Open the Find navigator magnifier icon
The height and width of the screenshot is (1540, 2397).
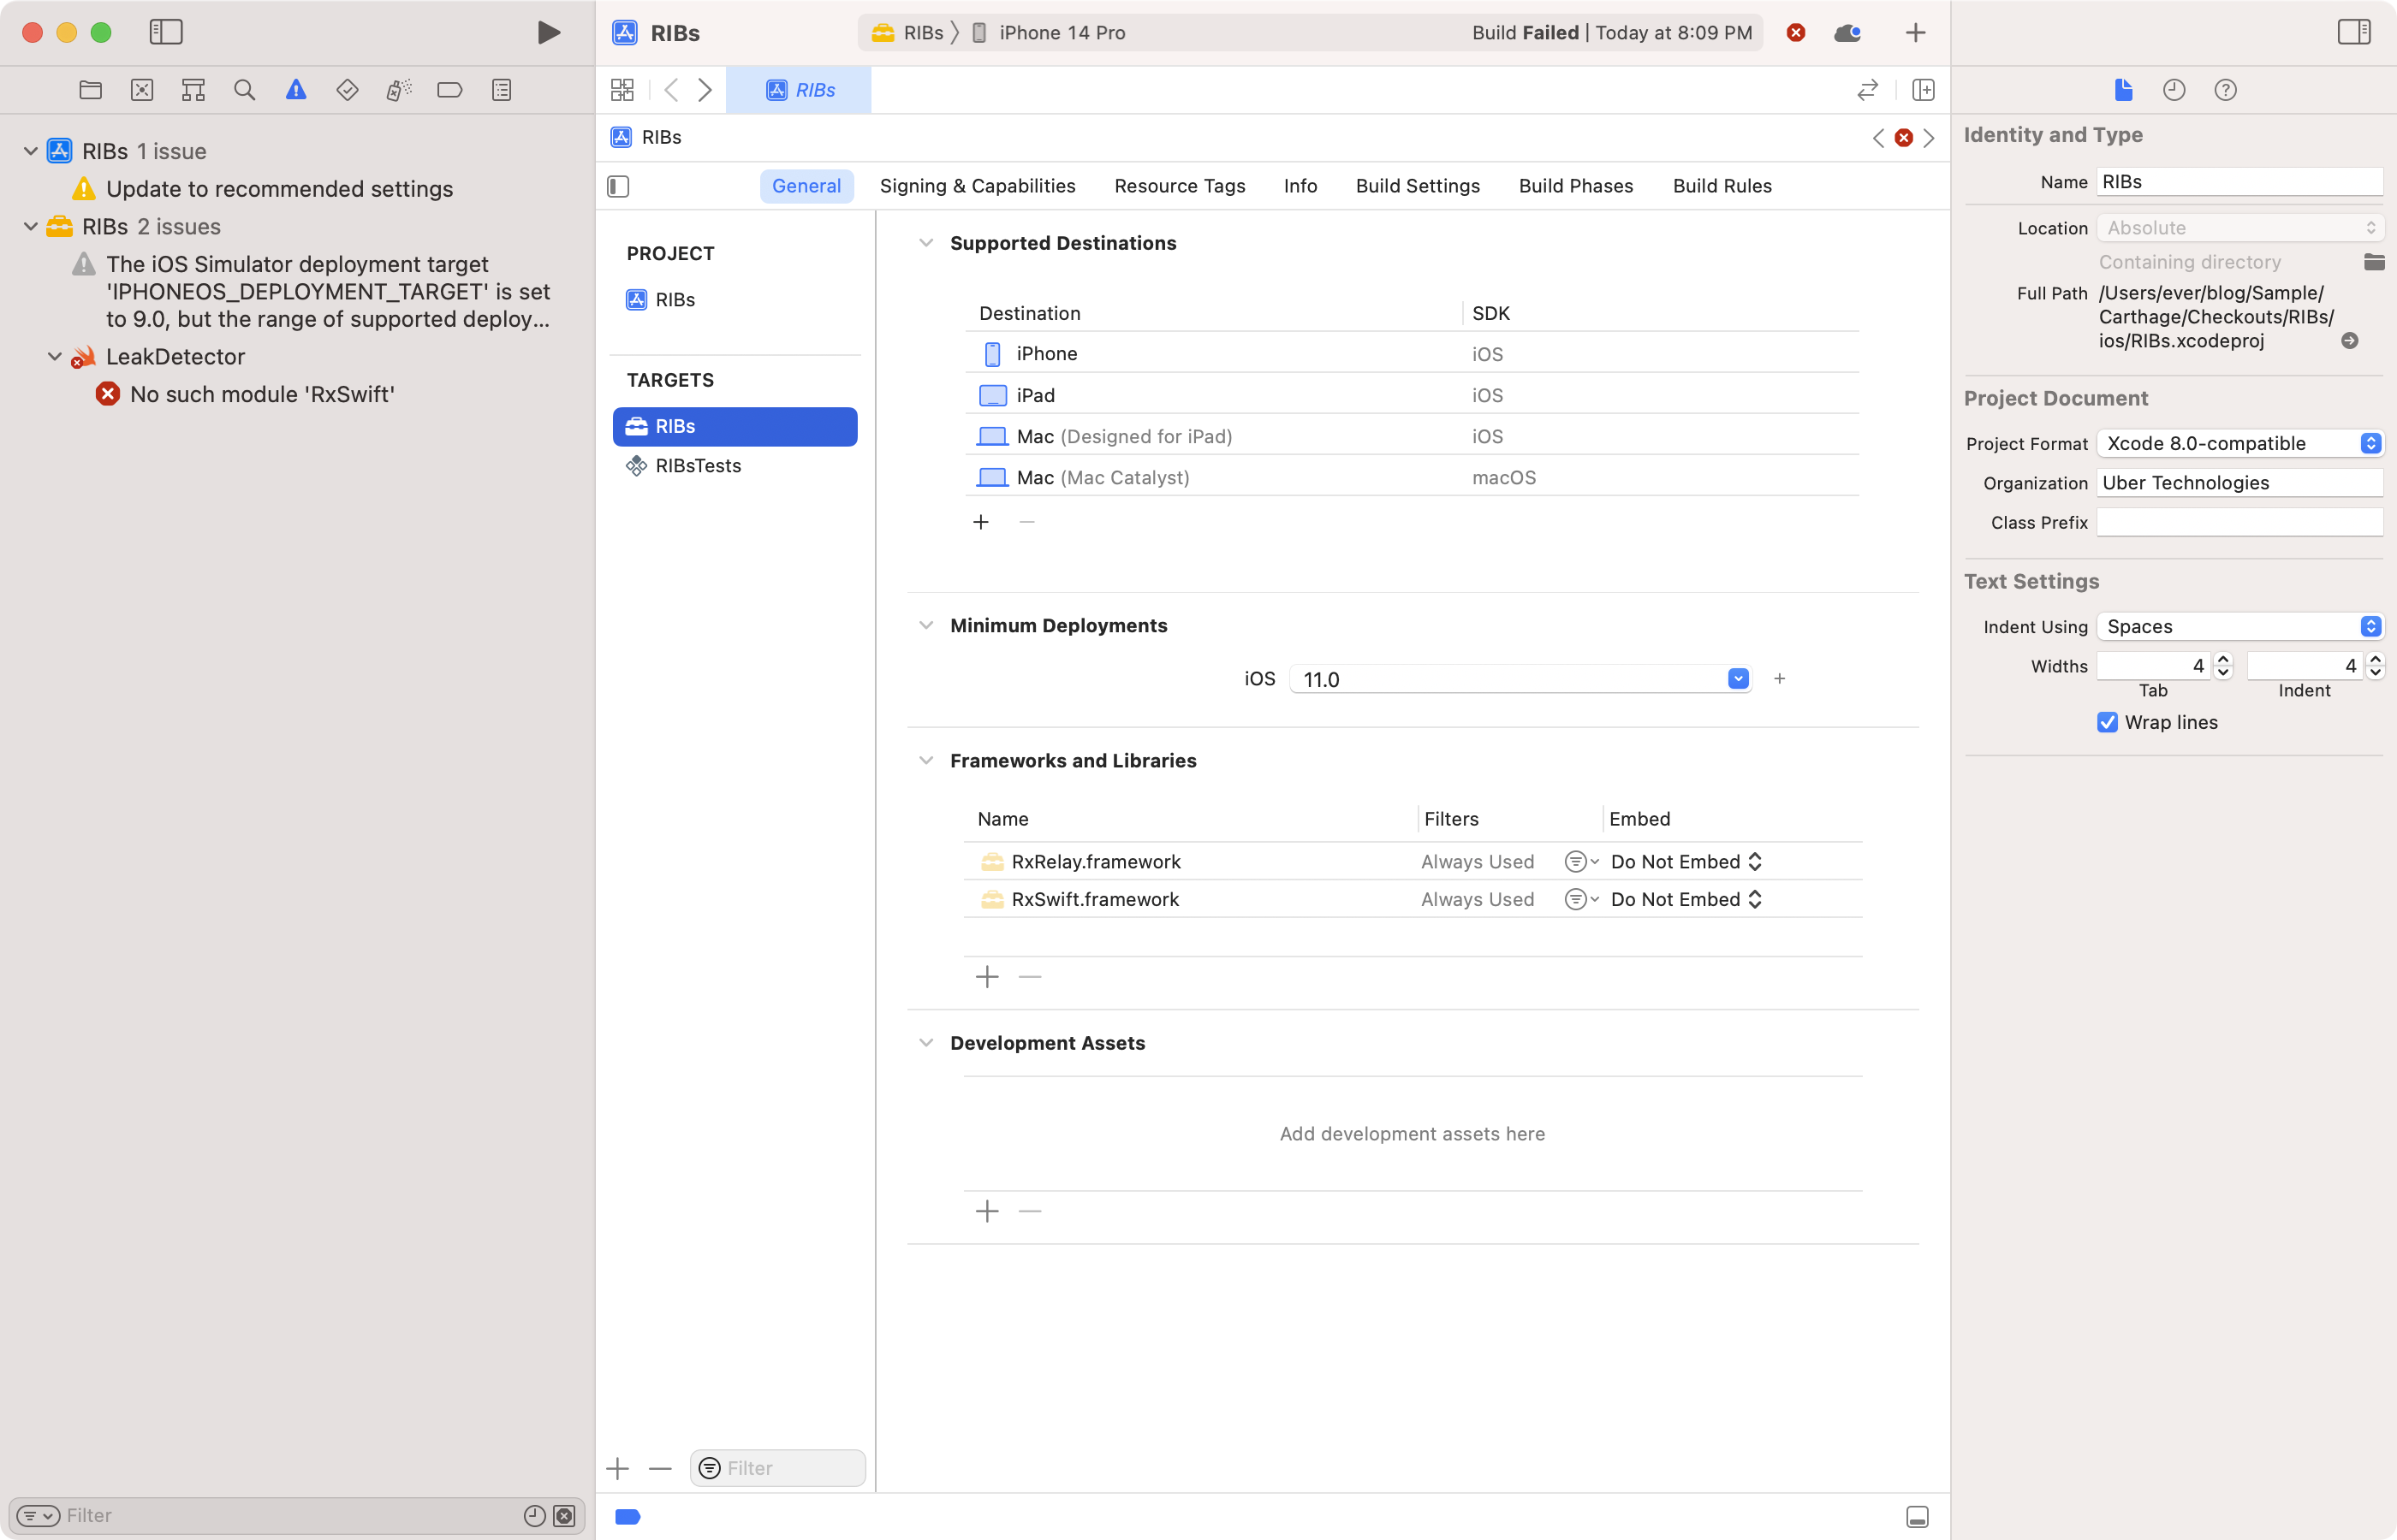(244, 90)
